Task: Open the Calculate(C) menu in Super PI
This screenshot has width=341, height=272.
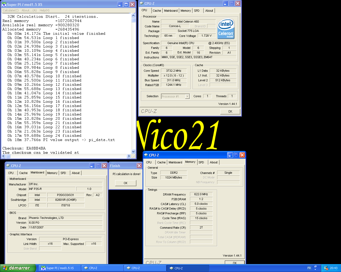Action: 11,10
